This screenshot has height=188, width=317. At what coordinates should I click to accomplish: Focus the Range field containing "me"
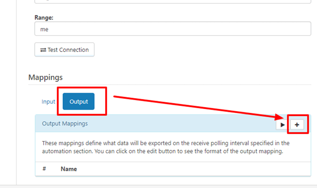tap(172, 29)
